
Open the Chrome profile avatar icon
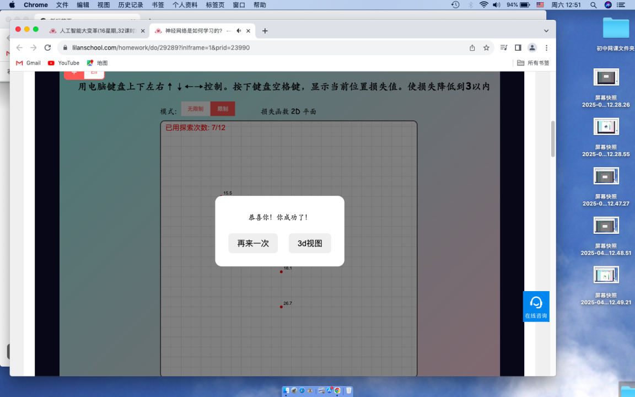[x=532, y=48]
